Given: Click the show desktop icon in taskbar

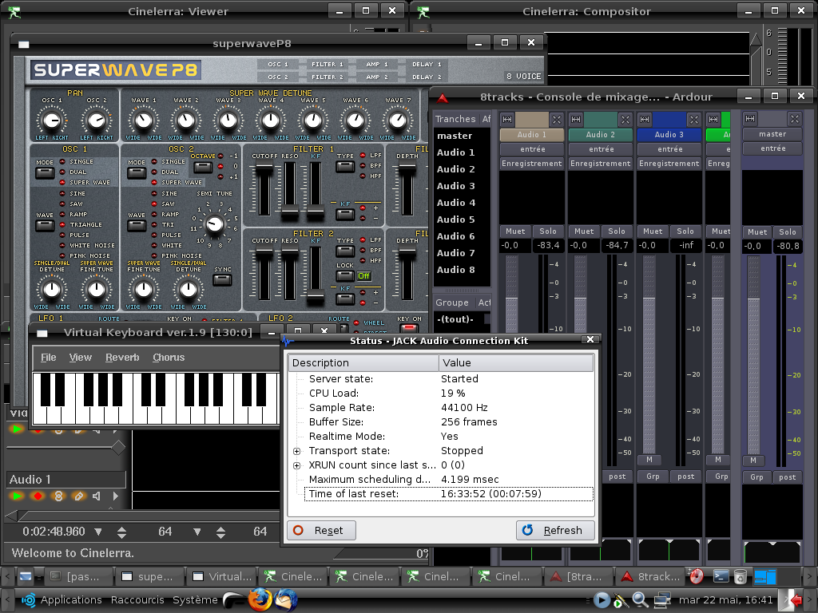Looking at the screenshot, I should pyautogui.click(x=26, y=575).
